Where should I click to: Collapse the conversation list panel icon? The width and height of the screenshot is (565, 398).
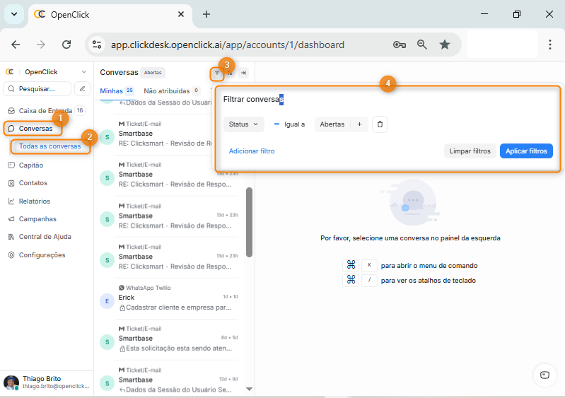coord(243,73)
